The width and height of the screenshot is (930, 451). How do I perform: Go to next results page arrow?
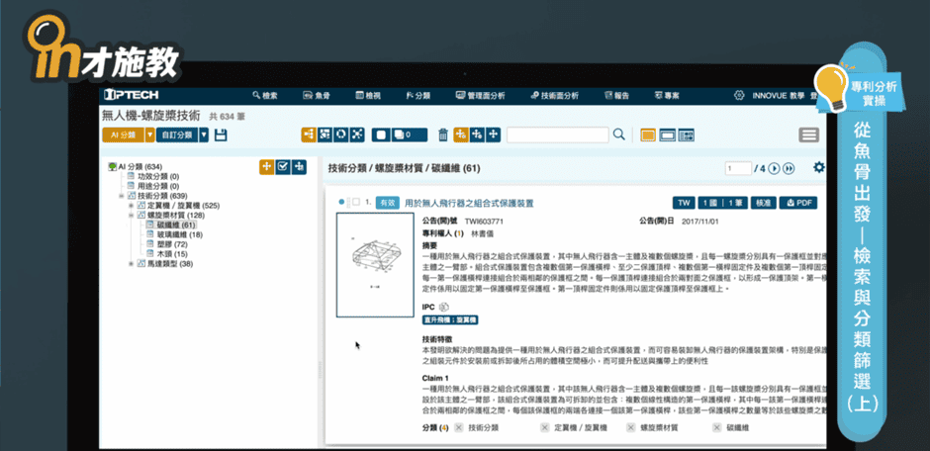click(x=775, y=168)
